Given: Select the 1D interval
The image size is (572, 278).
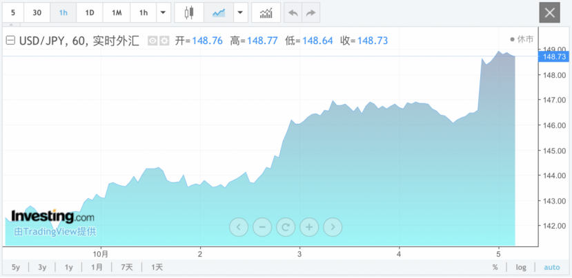Looking at the screenshot, I should click(x=90, y=12).
